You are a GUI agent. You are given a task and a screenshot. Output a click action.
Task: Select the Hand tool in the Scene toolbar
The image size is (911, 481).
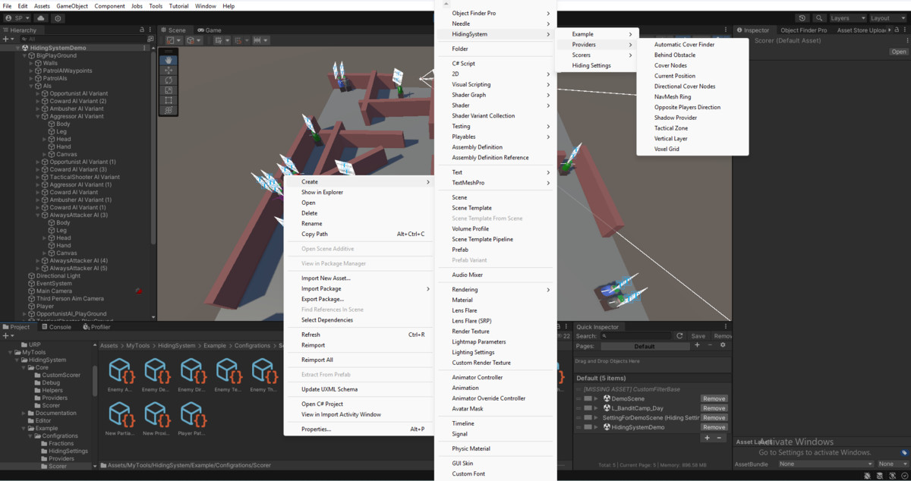click(169, 59)
